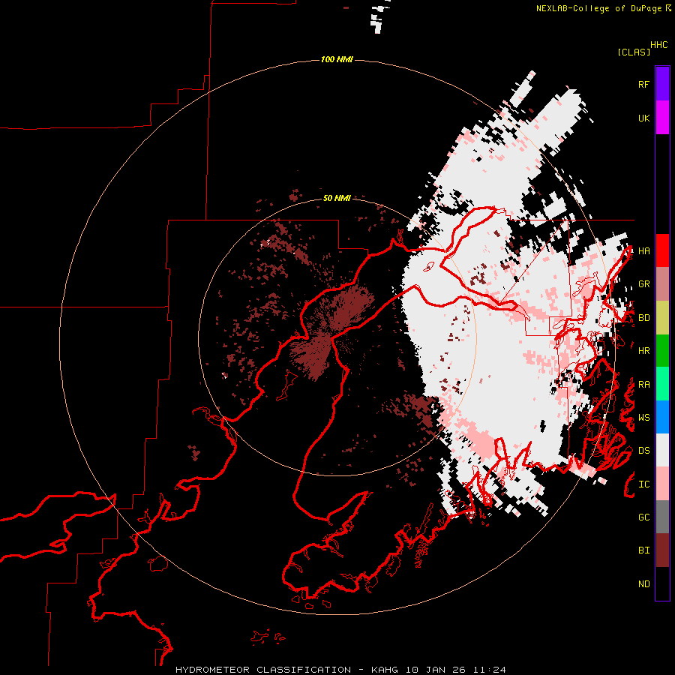Click the WS legend label
This screenshot has height=675, width=675.
pos(643,418)
